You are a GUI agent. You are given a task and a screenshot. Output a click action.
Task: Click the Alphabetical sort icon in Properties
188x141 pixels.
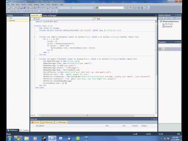point(163,49)
